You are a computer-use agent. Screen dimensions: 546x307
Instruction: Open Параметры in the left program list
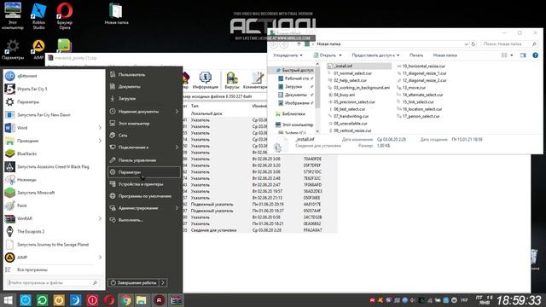coord(54,101)
